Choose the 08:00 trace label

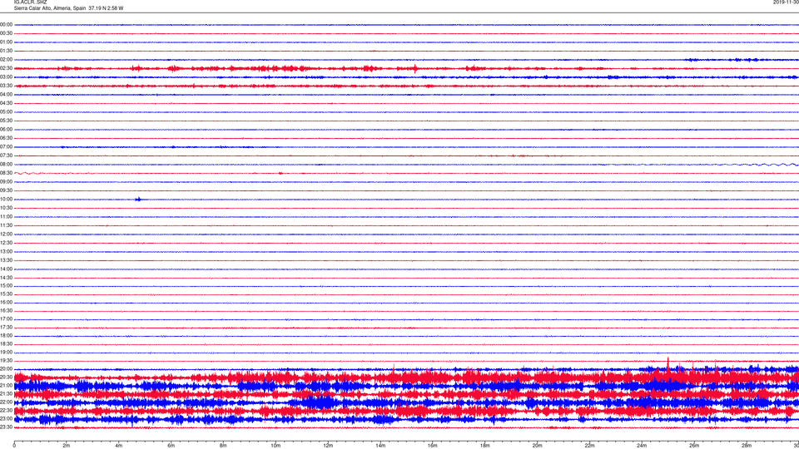coord(6,165)
